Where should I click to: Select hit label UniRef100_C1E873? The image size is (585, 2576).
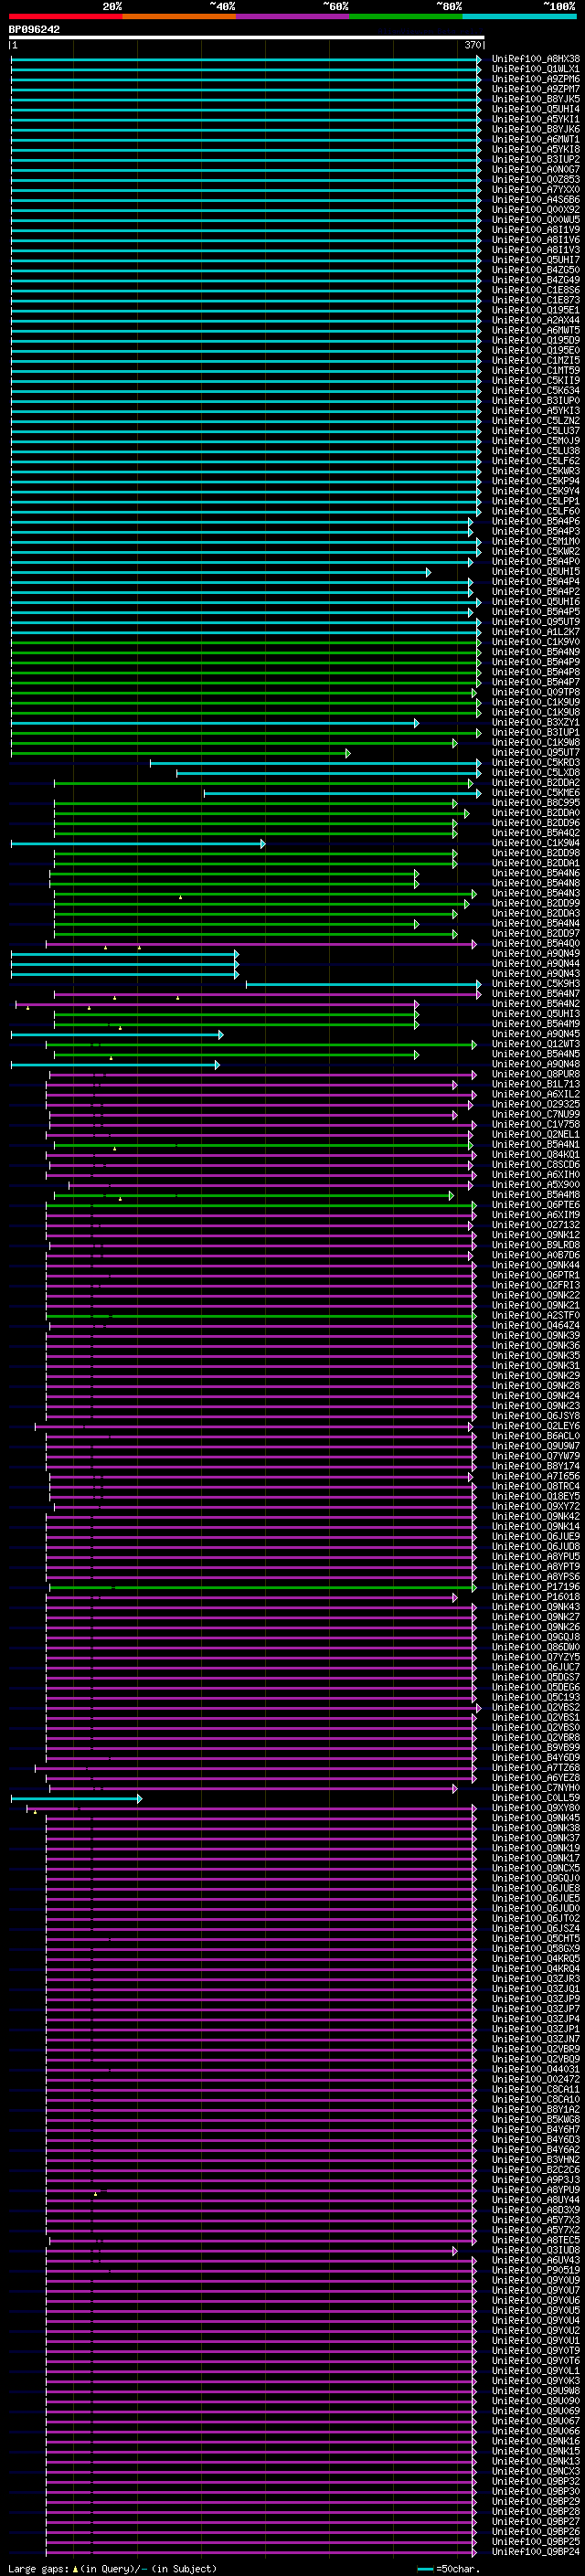point(536,300)
